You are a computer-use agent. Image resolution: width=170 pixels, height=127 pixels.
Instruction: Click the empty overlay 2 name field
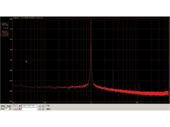coord(29,109)
